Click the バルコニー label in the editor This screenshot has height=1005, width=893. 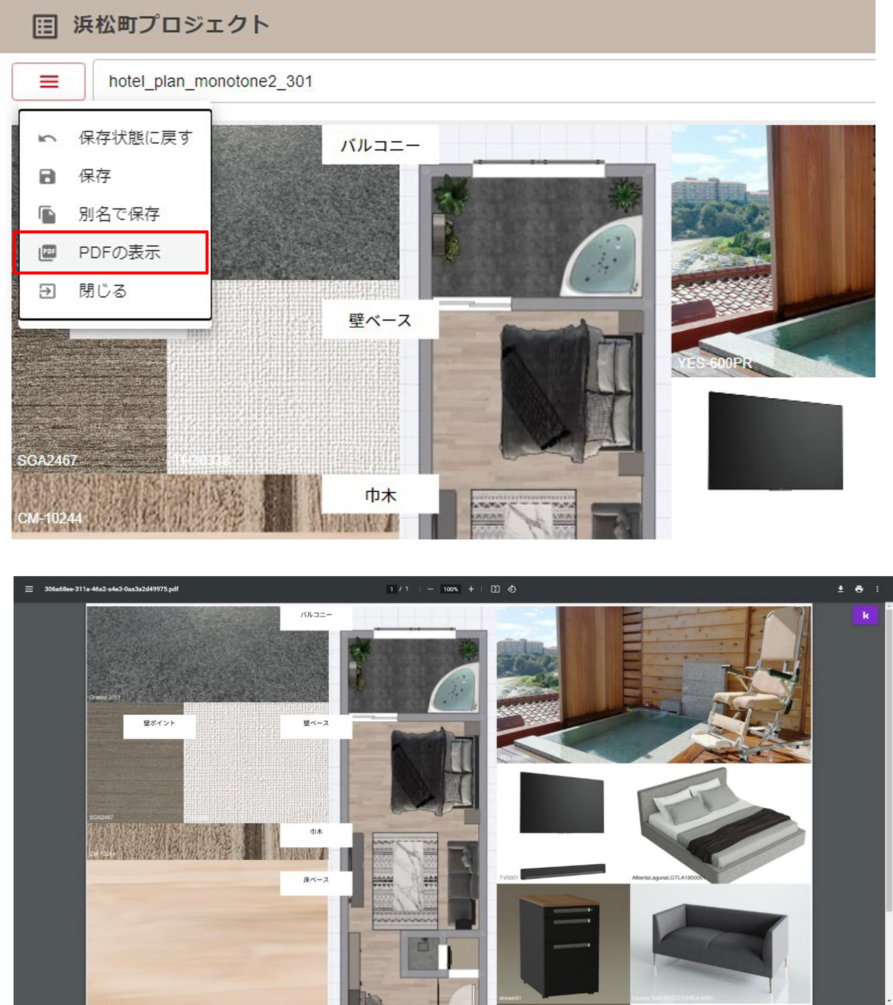pyautogui.click(x=380, y=145)
